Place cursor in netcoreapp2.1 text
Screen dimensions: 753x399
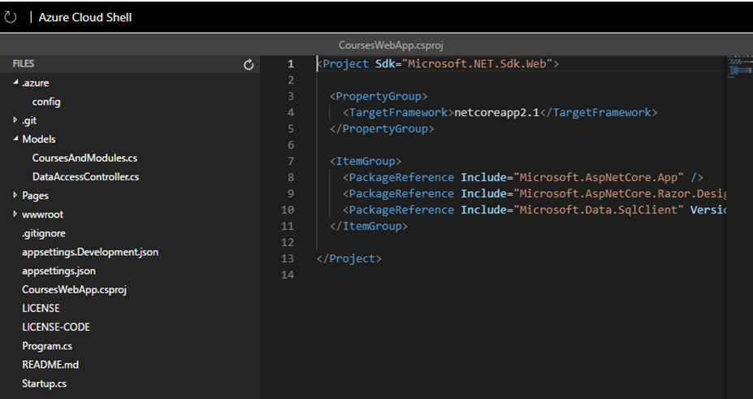tap(496, 112)
